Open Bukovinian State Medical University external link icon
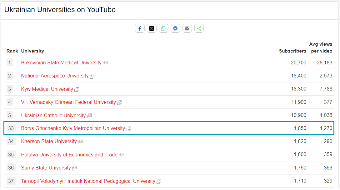340x190 pixels. (x=105, y=63)
